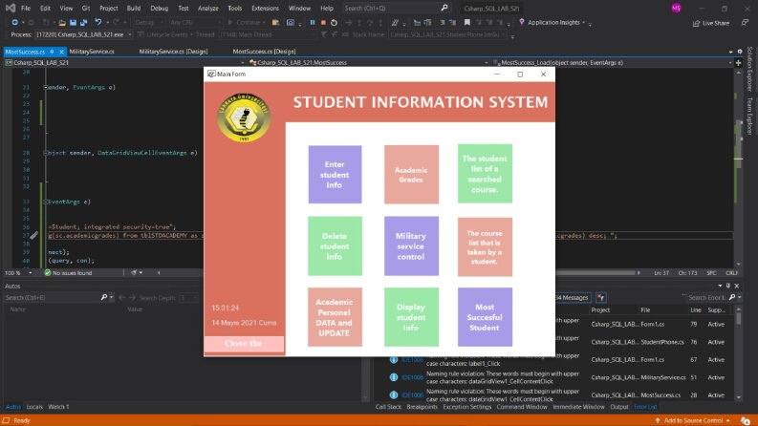Open the Git menu

(x=86, y=9)
